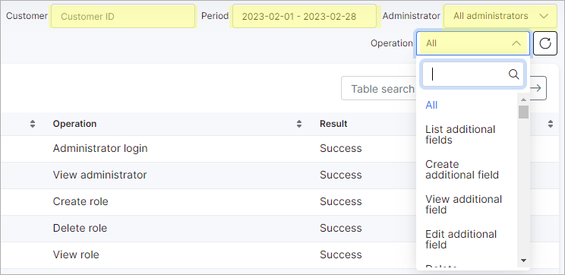Pick 'Edit additional field' option
565x275 pixels.
coord(461,239)
